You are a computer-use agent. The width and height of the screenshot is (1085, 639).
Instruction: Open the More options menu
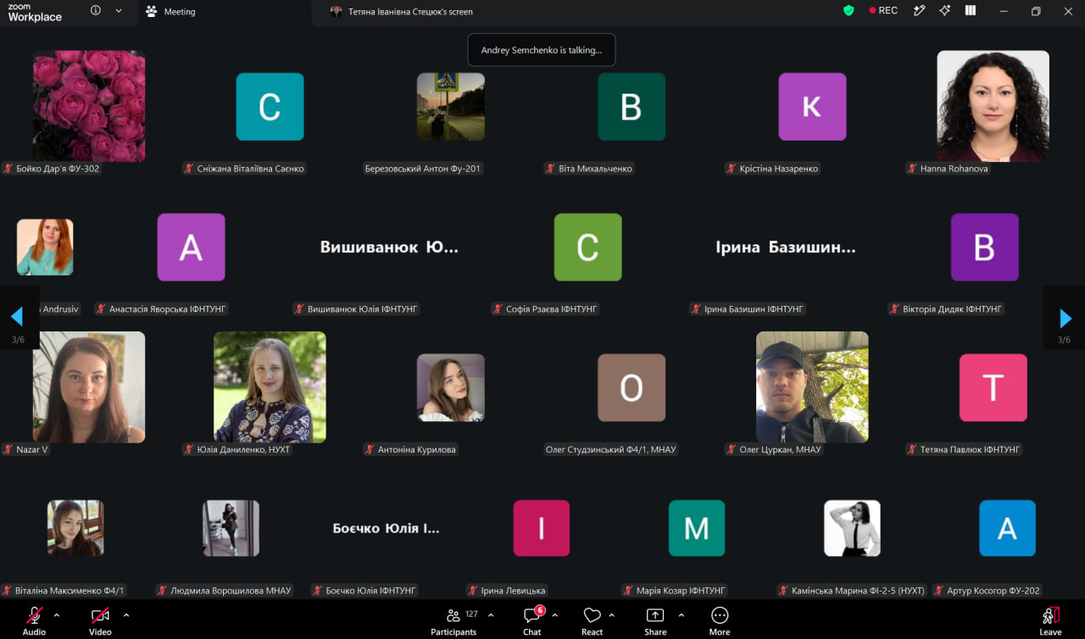(x=720, y=620)
